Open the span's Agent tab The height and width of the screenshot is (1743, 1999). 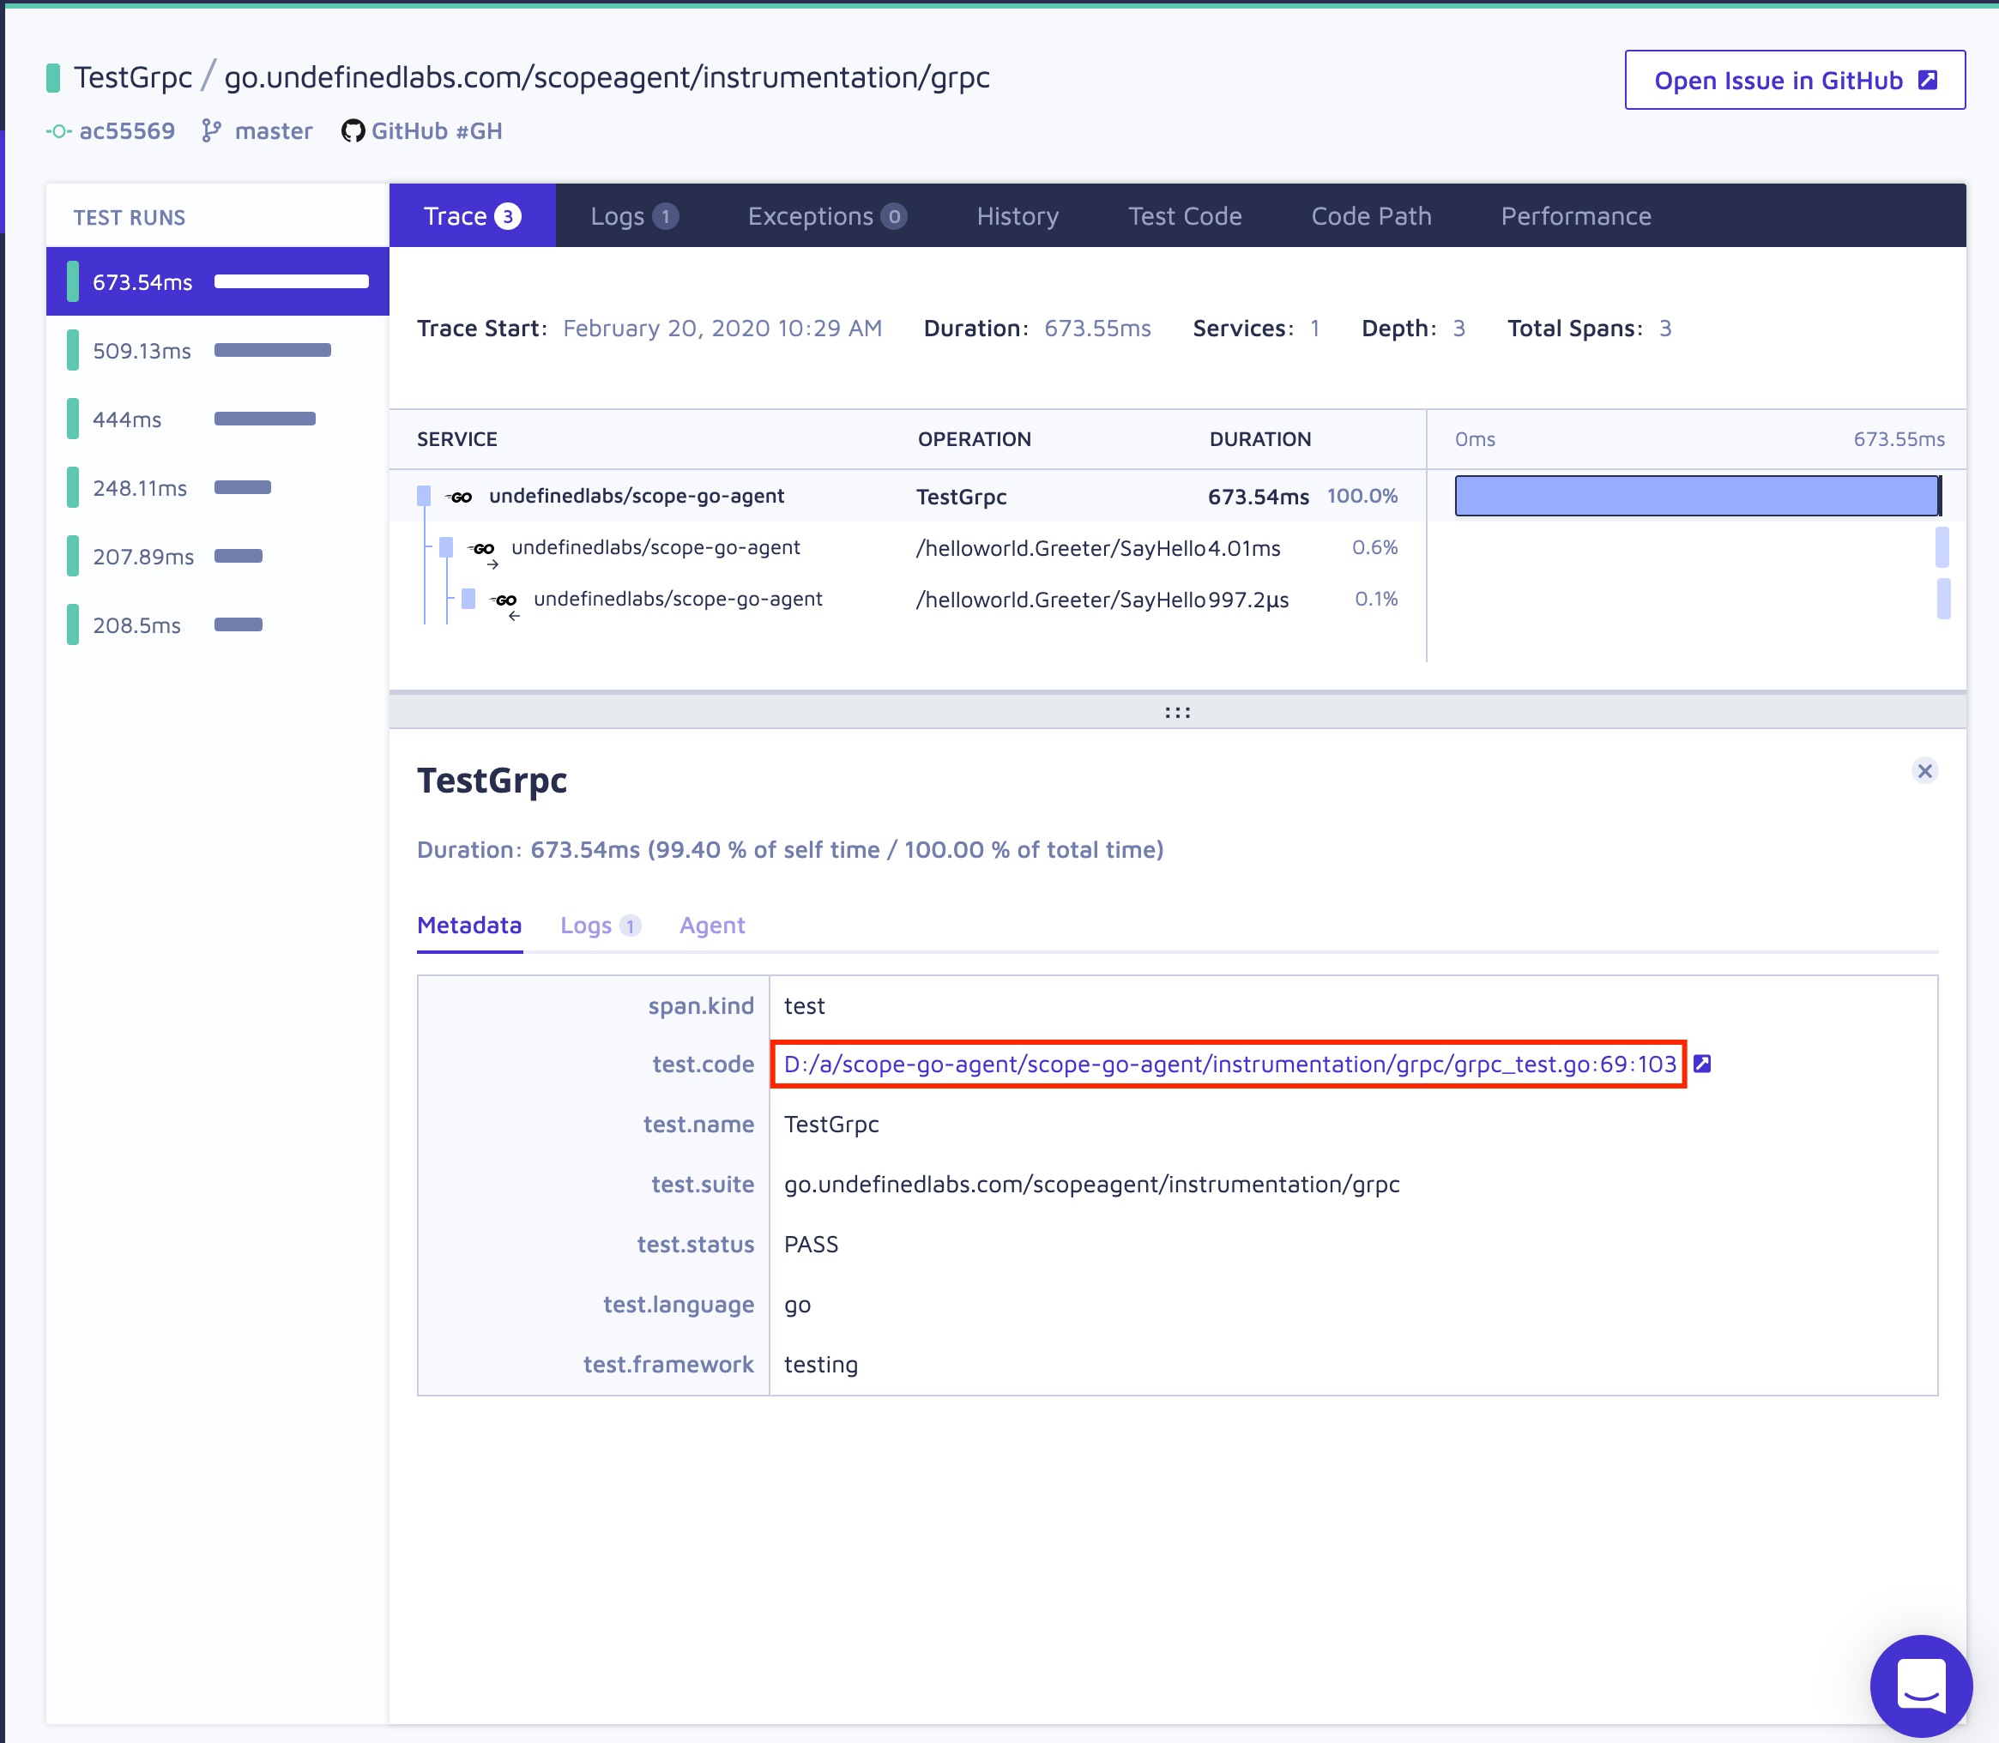[712, 925]
